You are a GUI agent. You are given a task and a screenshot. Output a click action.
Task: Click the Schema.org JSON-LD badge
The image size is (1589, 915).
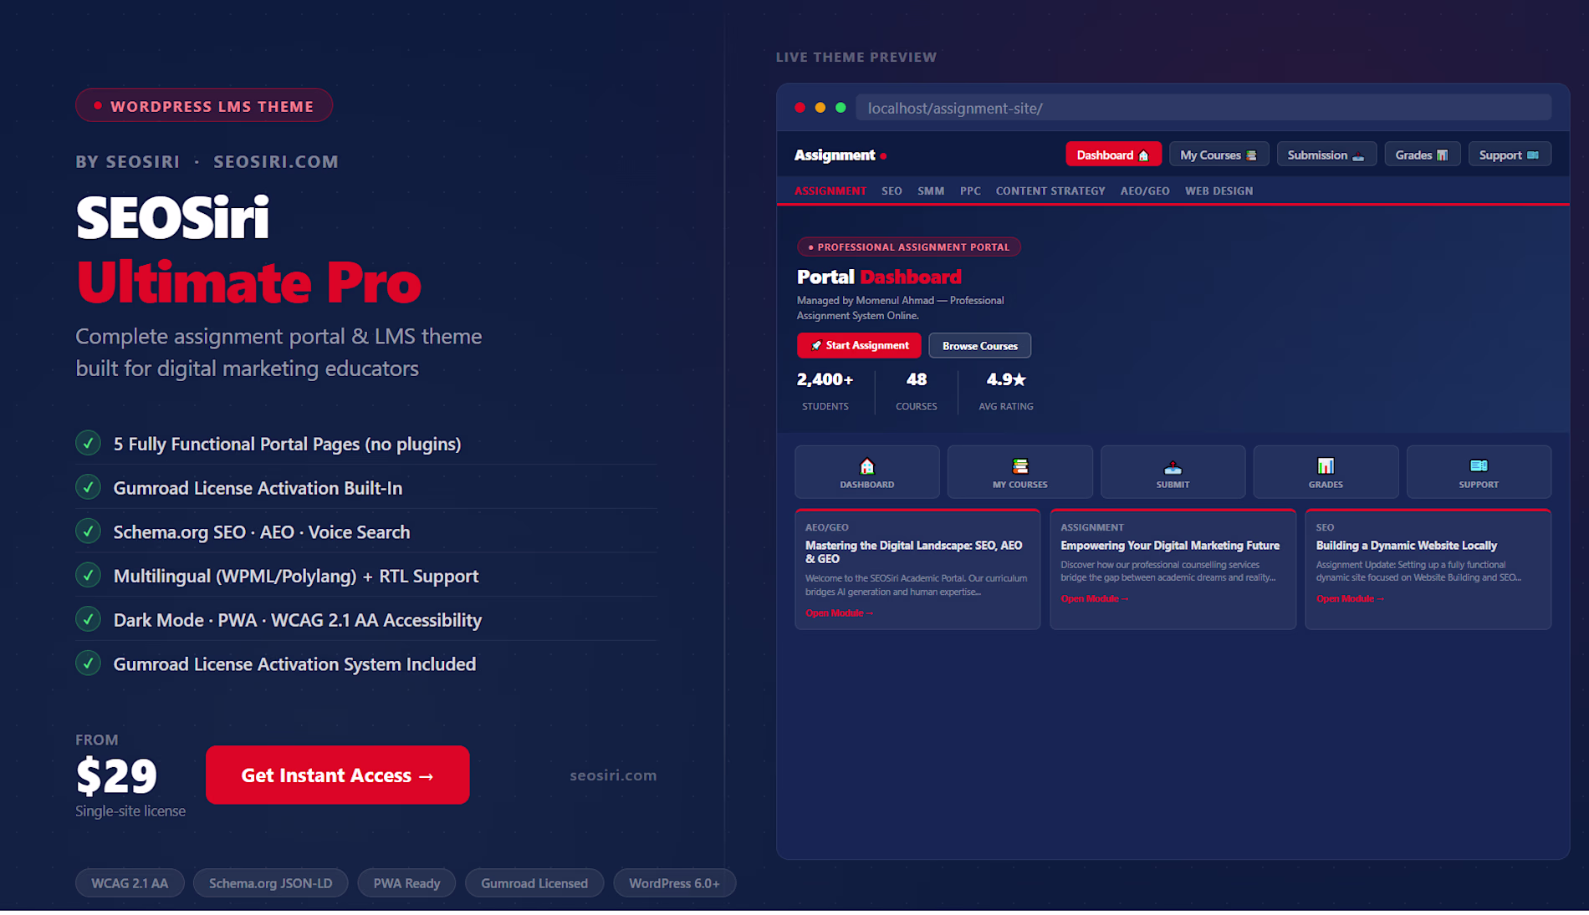270,883
